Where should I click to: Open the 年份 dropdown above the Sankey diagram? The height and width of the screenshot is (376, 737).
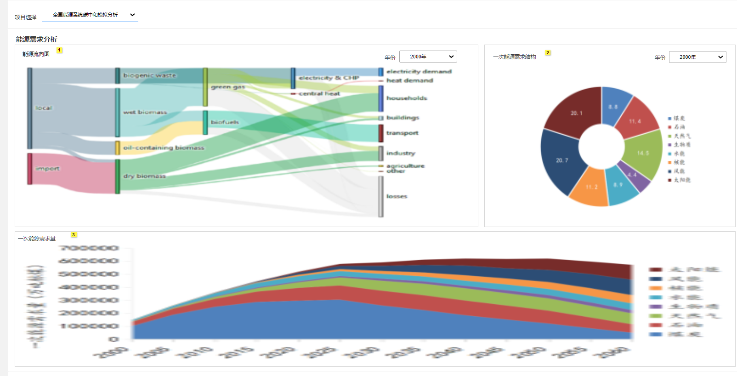pyautogui.click(x=428, y=57)
